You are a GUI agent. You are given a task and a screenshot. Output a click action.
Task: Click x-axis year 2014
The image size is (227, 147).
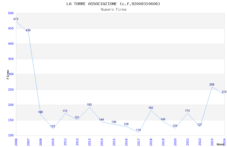102,142
